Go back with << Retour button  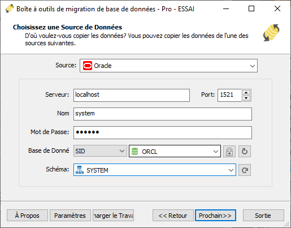pyautogui.click(x=173, y=216)
